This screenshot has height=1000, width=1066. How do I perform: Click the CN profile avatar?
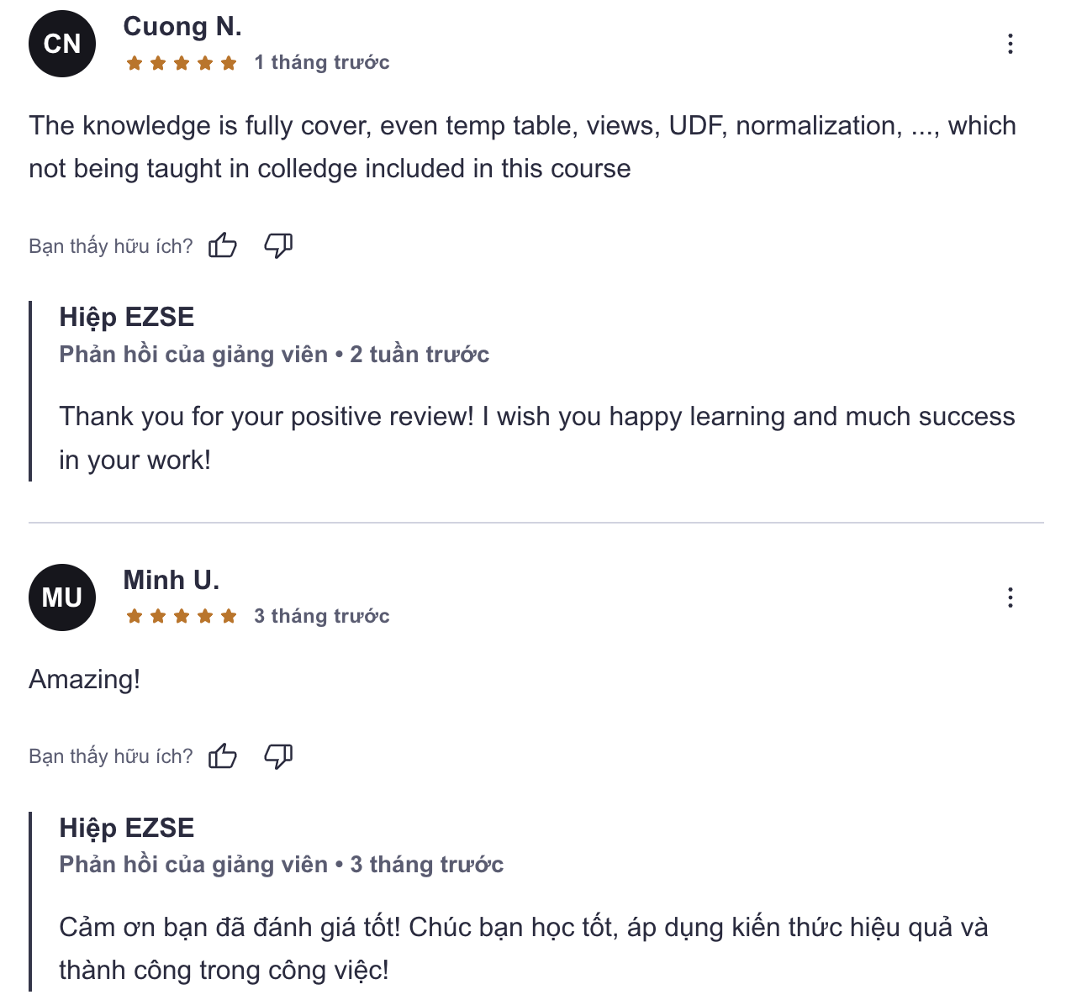(x=62, y=44)
